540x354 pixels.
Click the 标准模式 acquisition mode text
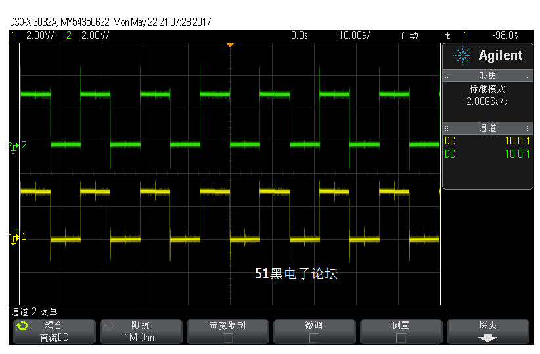click(x=487, y=89)
